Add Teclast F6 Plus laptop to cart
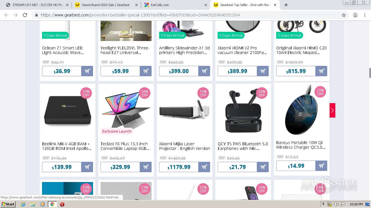This screenshot has height=208, width=371. point(146,167)
